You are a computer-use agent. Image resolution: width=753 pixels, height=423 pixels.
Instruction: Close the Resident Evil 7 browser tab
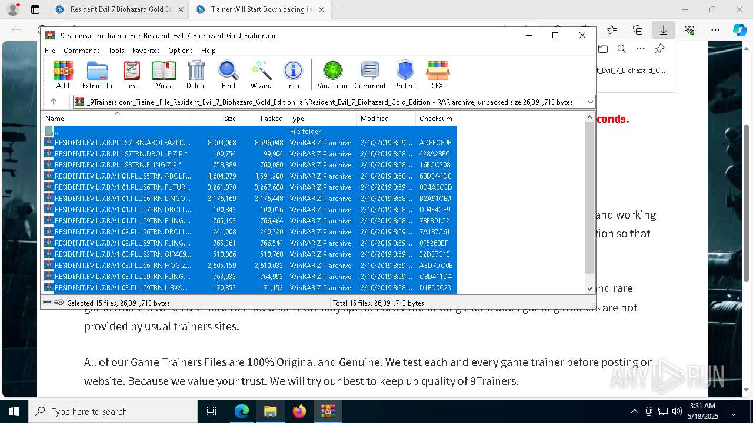[x=181, y=9]
